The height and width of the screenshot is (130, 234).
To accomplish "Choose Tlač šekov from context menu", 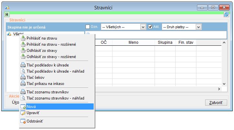I will [x=35, y=77].
